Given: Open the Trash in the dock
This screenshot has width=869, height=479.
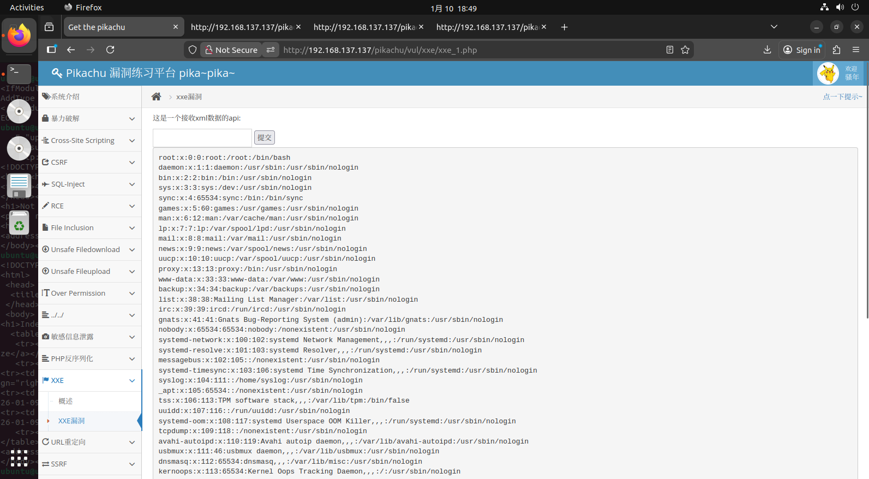Looking at the screenshot, I should [19, 223].
